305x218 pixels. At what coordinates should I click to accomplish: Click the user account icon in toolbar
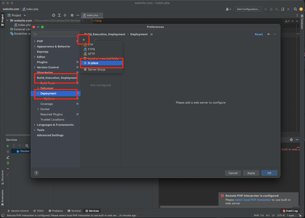tap(228, 9)
